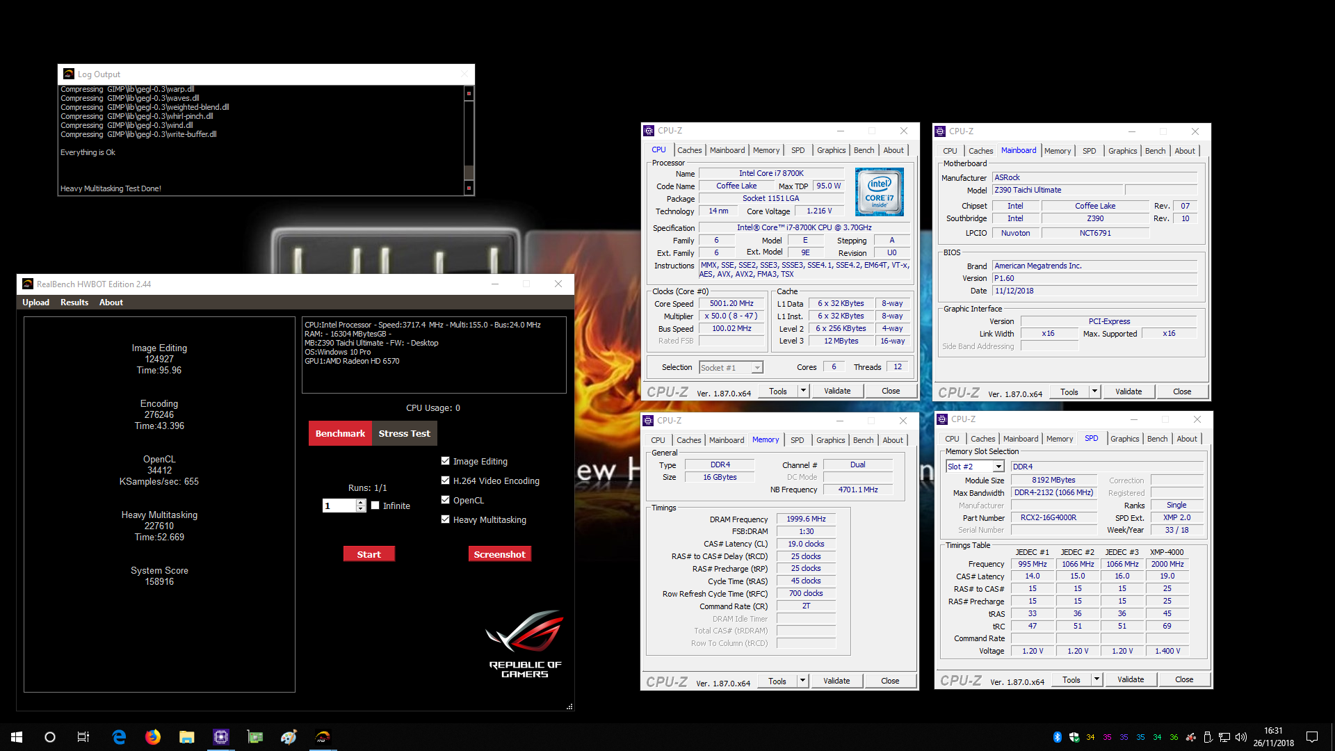The height and width of the screenshot is (751, 1335).
Task: Click the Log Output scrollbar down arrow
Action: pyautogui.click(x=469, y=188)
